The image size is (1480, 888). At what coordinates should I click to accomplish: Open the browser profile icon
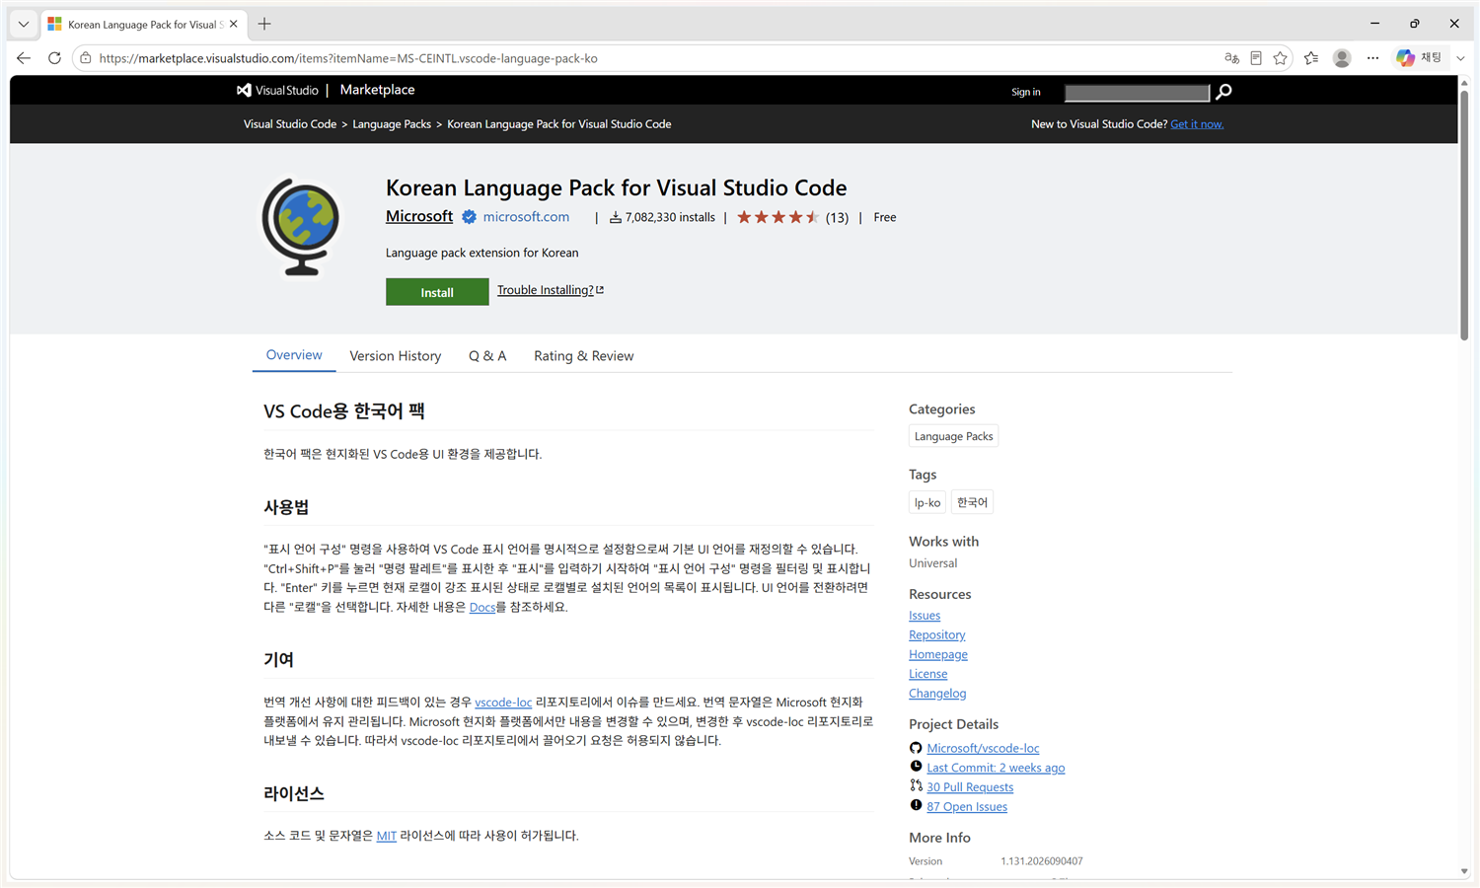coord(1342,58)
